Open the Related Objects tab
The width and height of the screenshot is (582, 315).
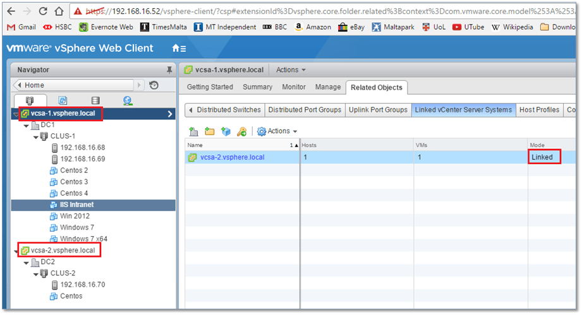click(377, 88)
